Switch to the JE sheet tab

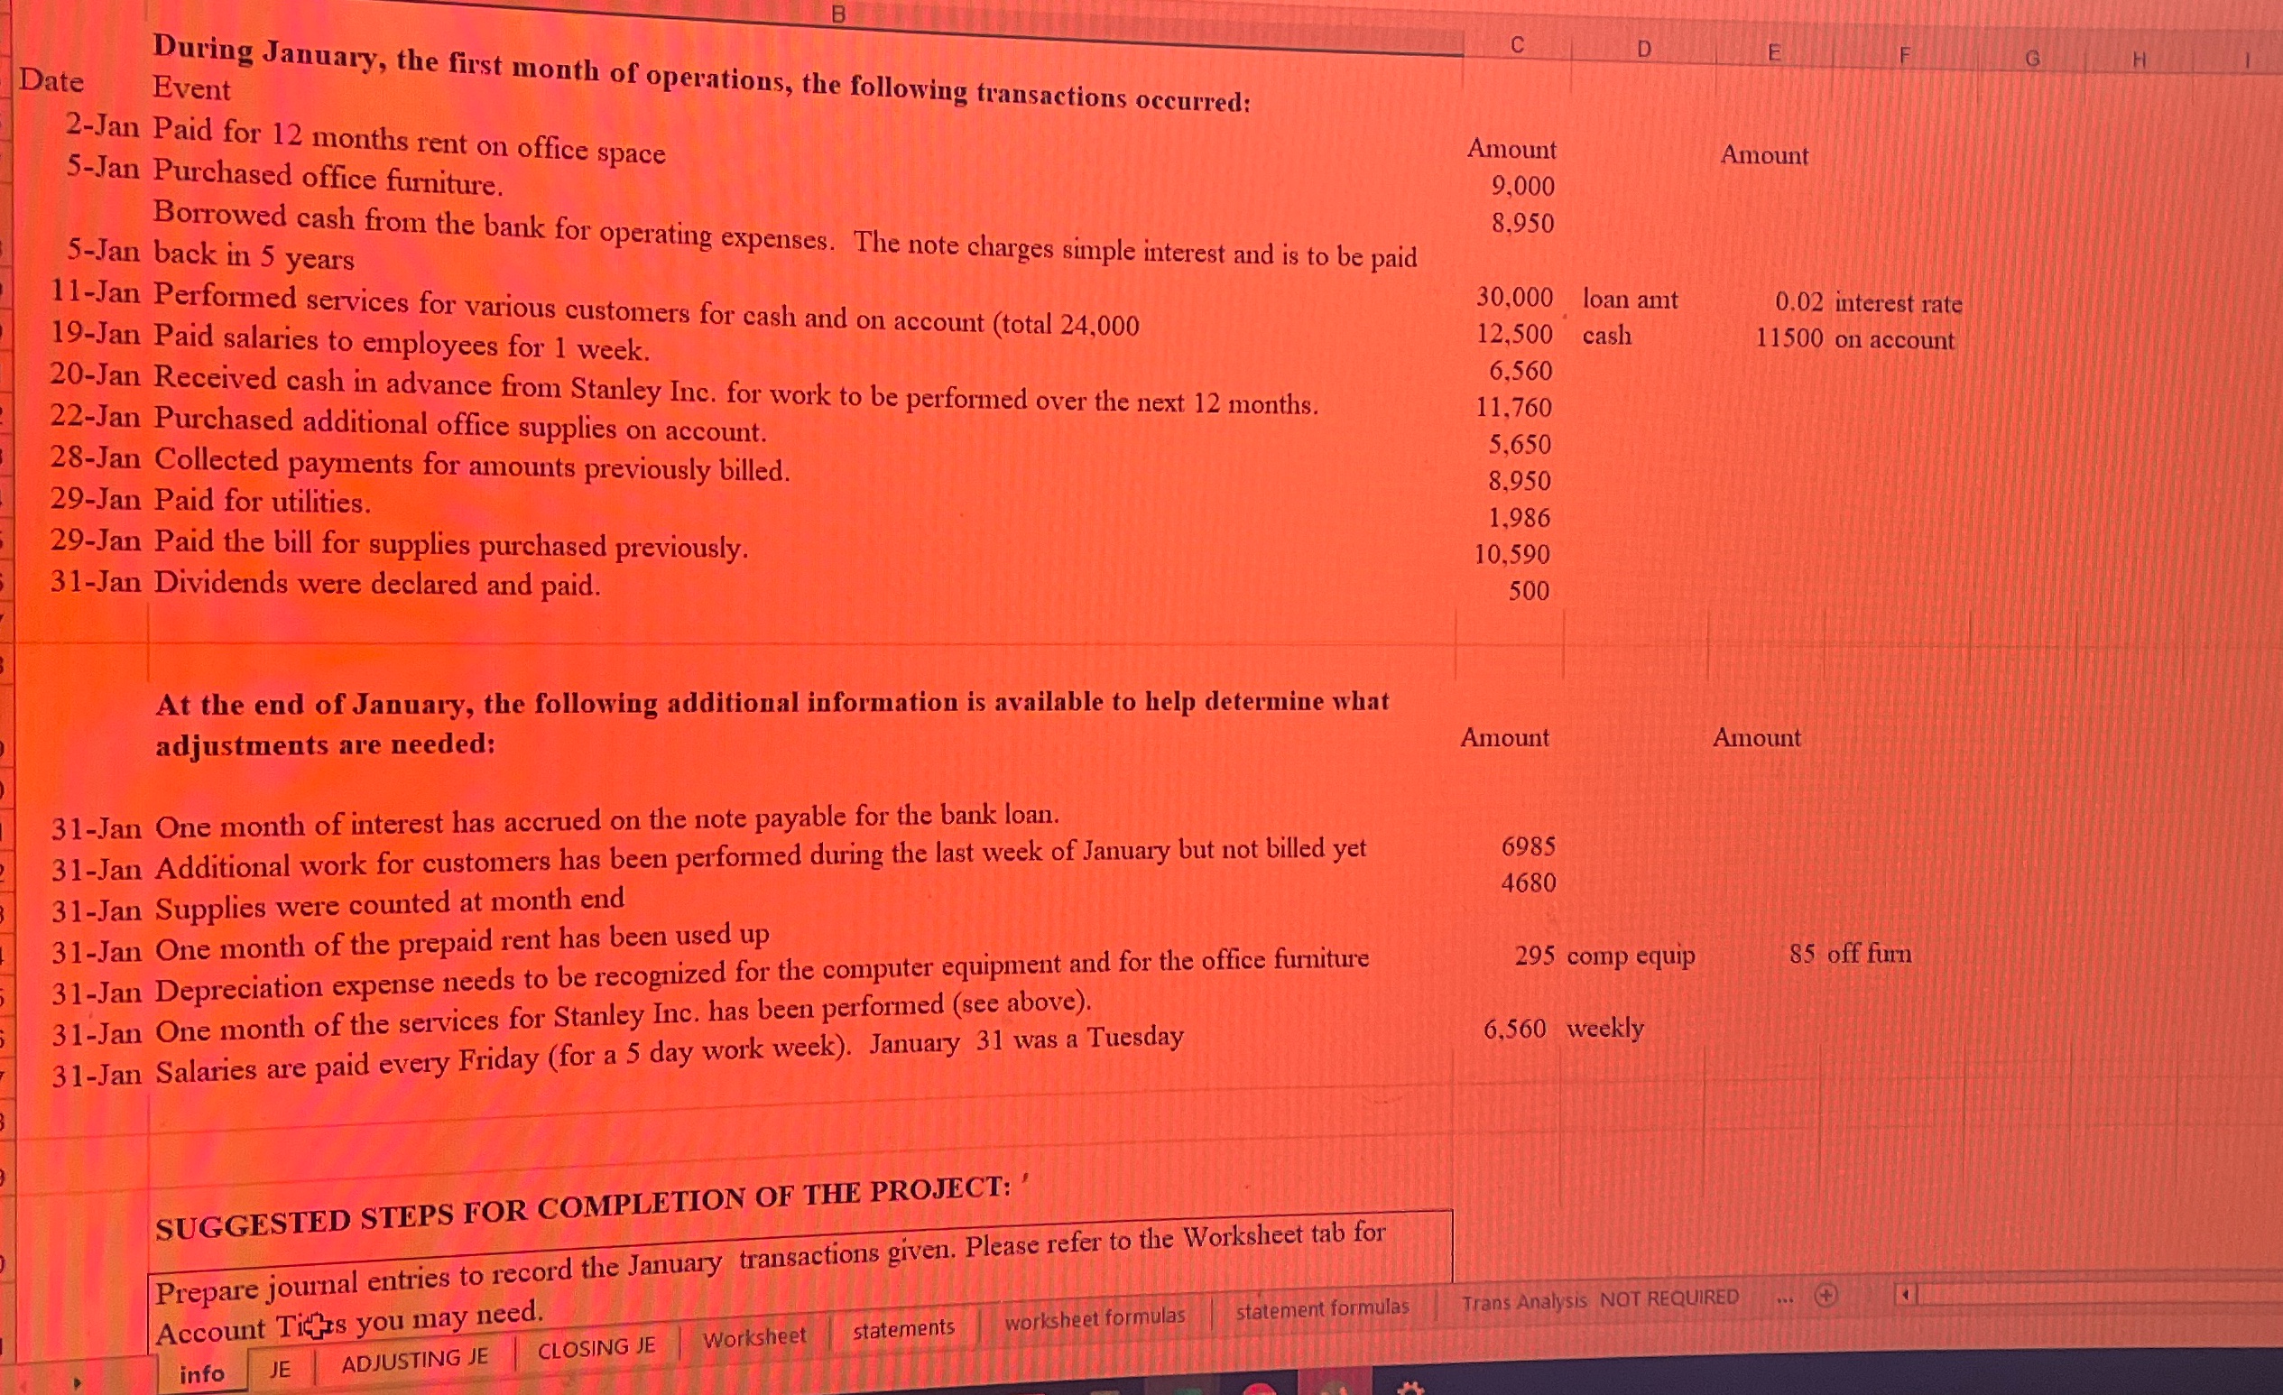[281, 1369]
